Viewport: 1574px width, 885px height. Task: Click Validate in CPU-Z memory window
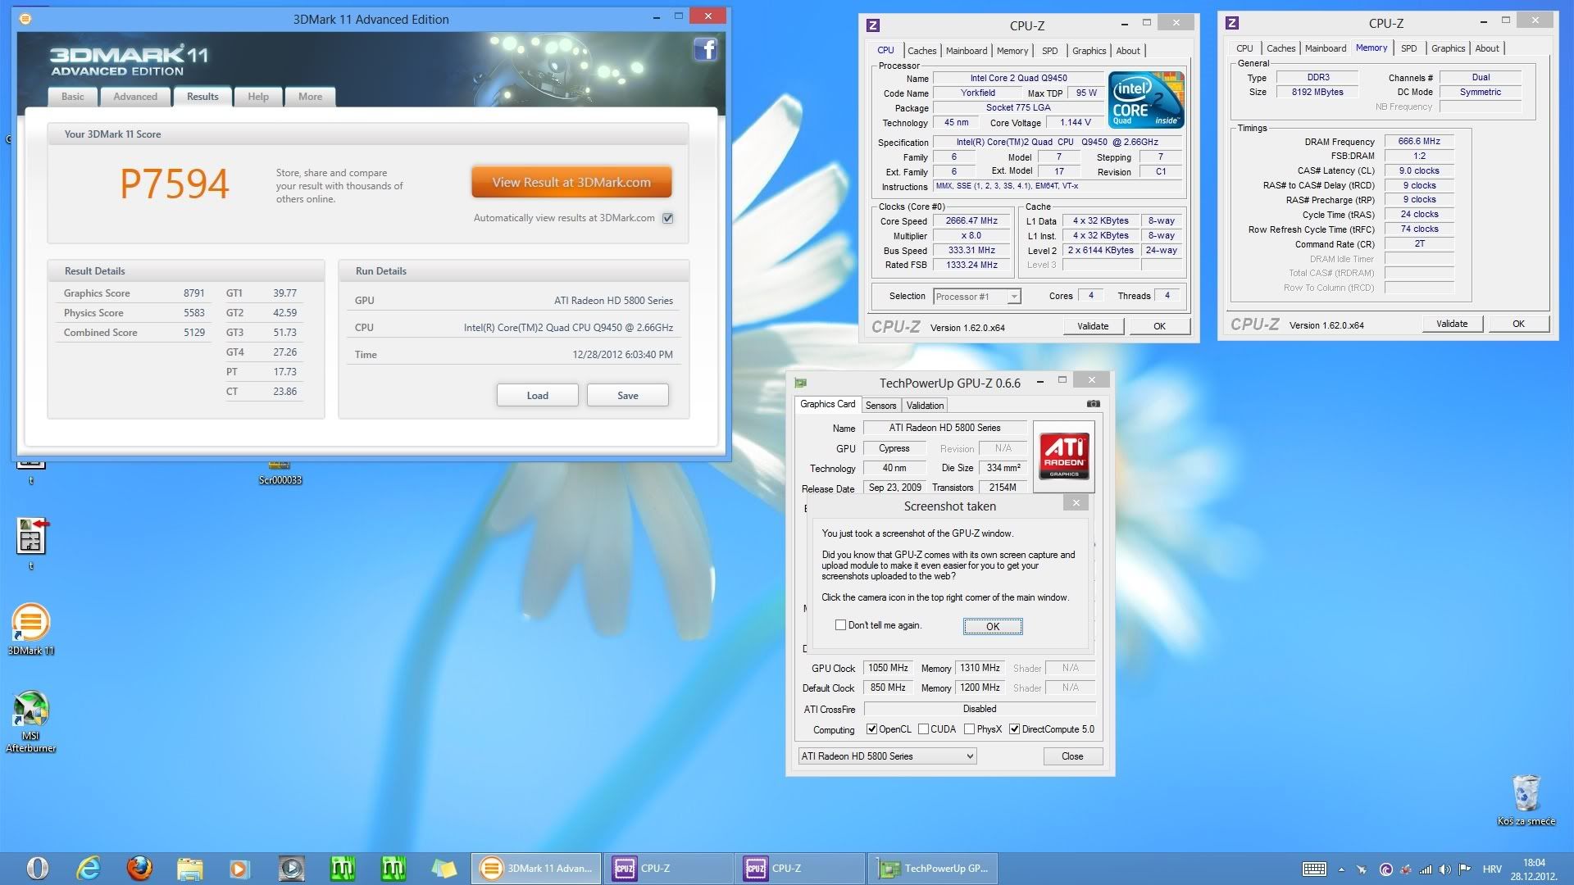point(1451,324)
